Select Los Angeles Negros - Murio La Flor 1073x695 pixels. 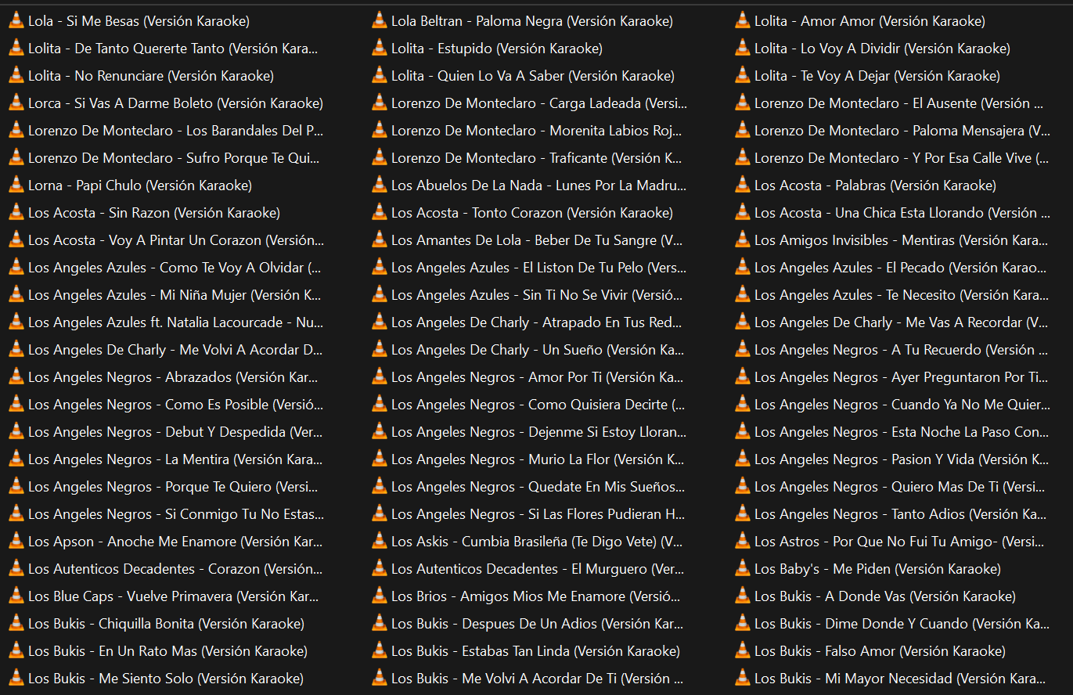538,459
